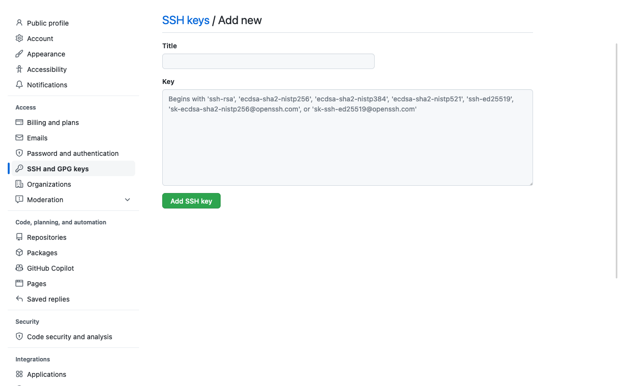Click the Password and authentication shield icon
618x386 pixels.
pyautogui.click(x=19, y=153)
